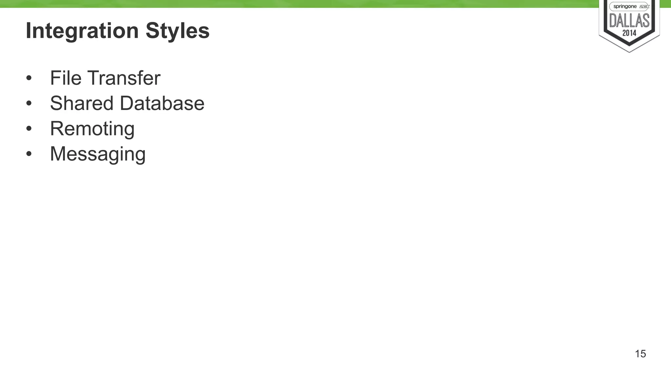The width and height of the screenshot is (671, 377).
Task: Click the 2GX mark in logo
Action: (644, 7)
